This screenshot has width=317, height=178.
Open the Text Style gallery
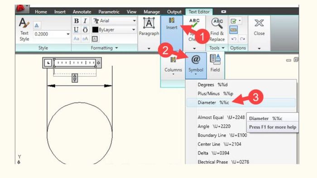24,29
